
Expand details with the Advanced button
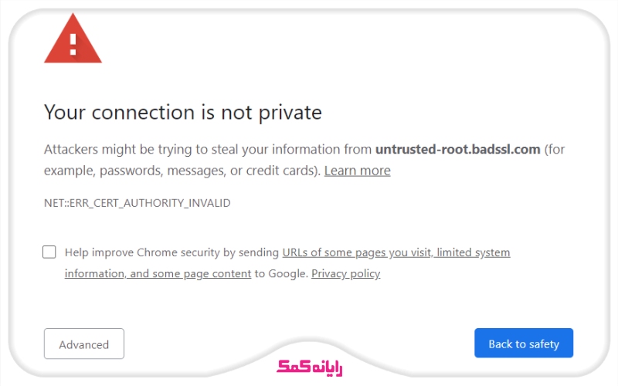coord(84,344)
